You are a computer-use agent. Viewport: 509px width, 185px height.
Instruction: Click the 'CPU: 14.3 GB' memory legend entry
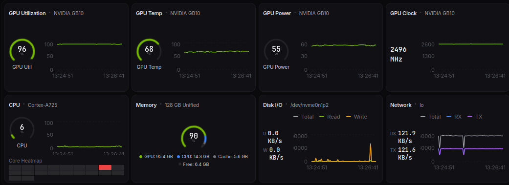(x=193, y=157)
